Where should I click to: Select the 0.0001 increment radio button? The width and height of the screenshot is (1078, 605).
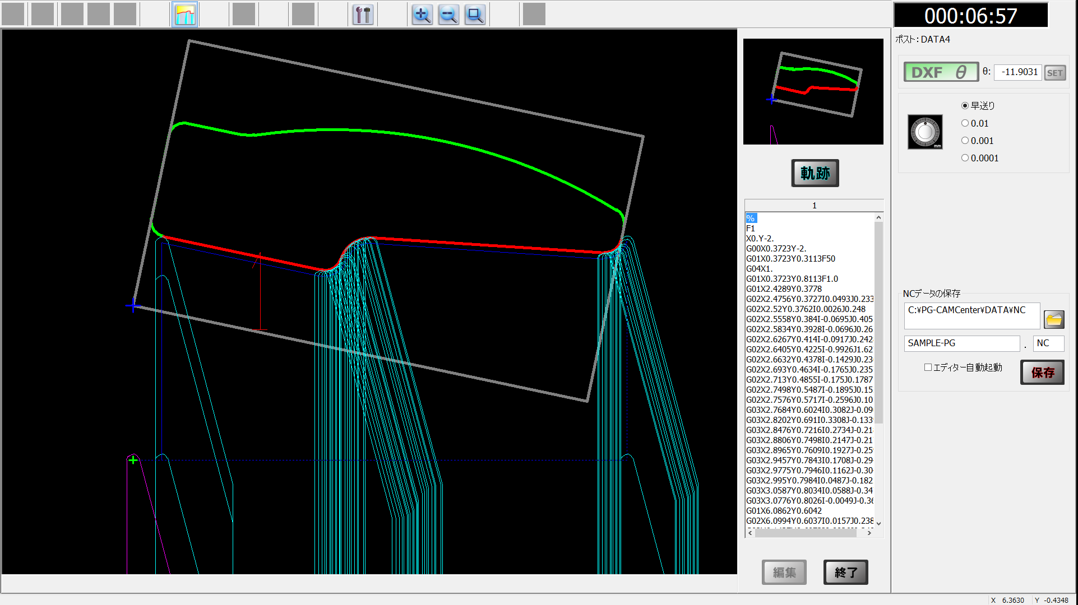965,158
